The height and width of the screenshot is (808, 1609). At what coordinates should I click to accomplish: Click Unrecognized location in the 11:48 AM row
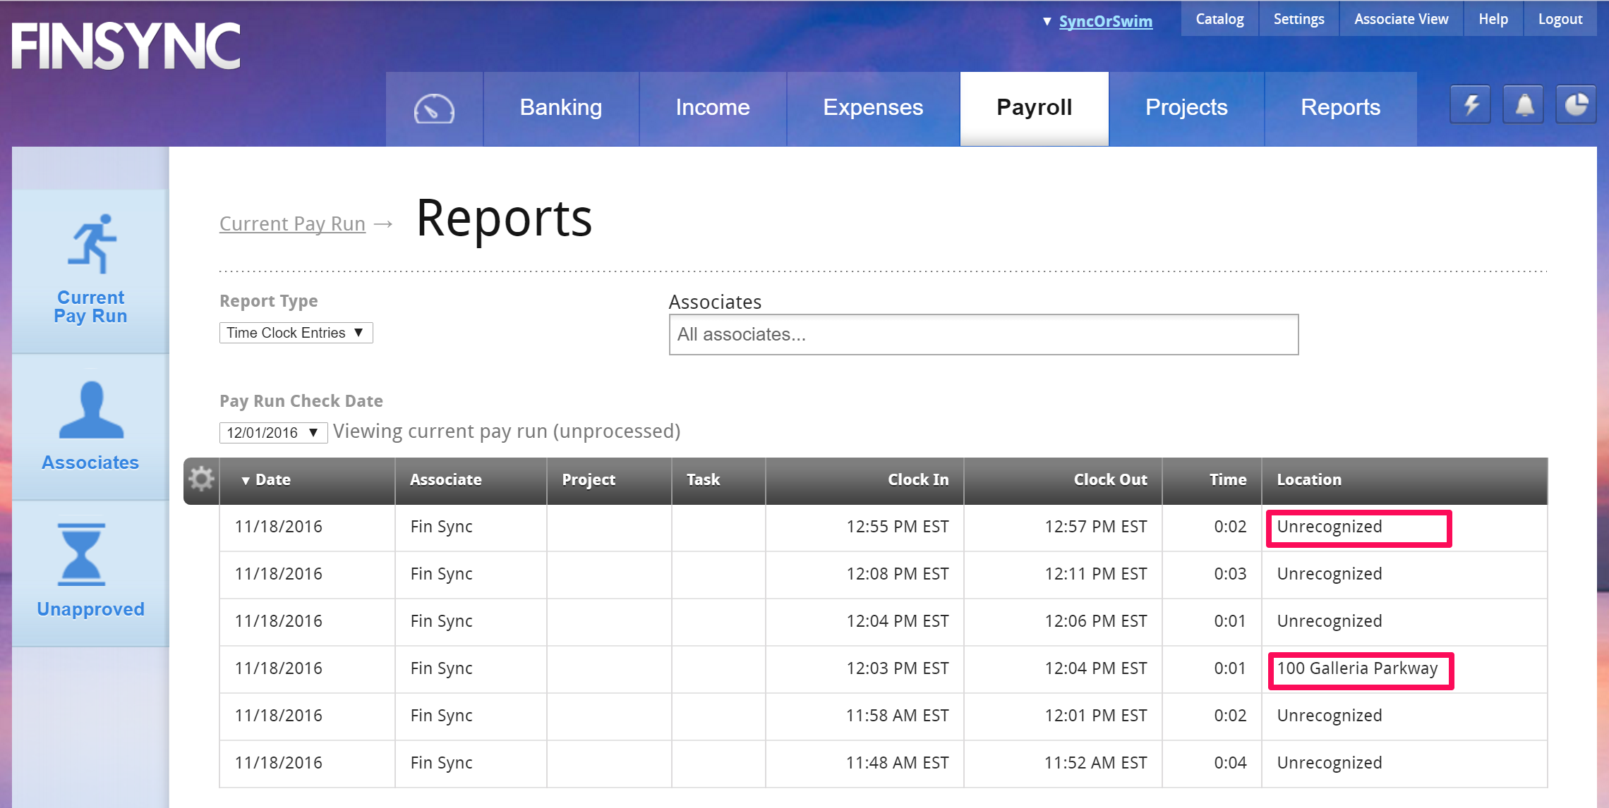1330,763
